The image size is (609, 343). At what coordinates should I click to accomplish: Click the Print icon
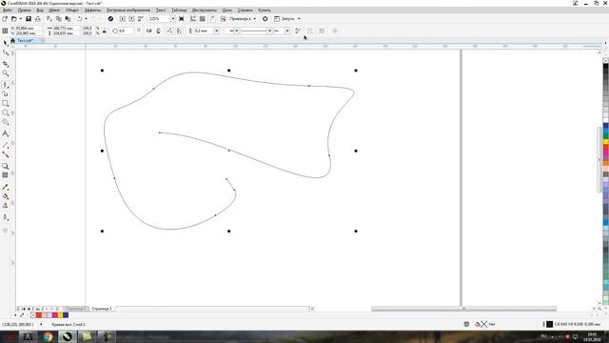(38, 19)
